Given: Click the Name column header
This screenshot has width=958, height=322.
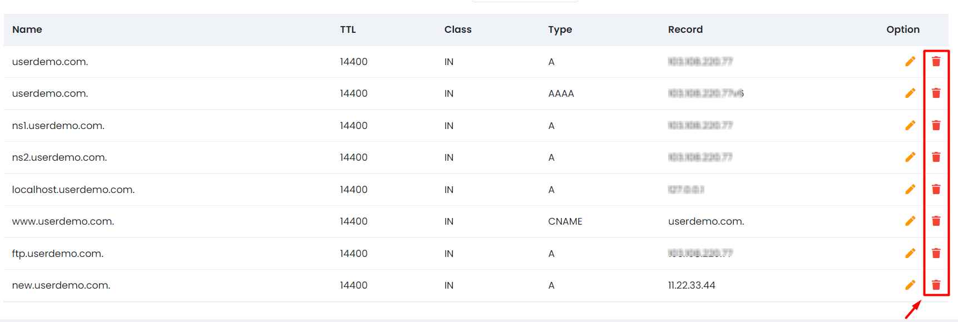Looking at the screenshot, I should pyautogui.click(x=27, y=29).
